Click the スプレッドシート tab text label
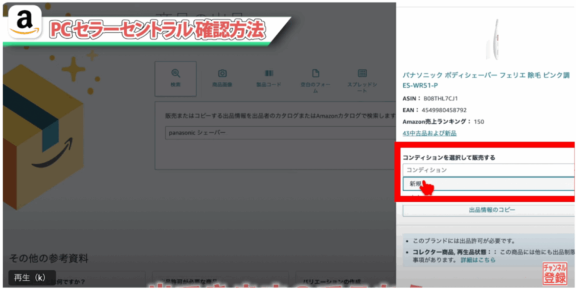The image size is (576, 290). (362, 88)
